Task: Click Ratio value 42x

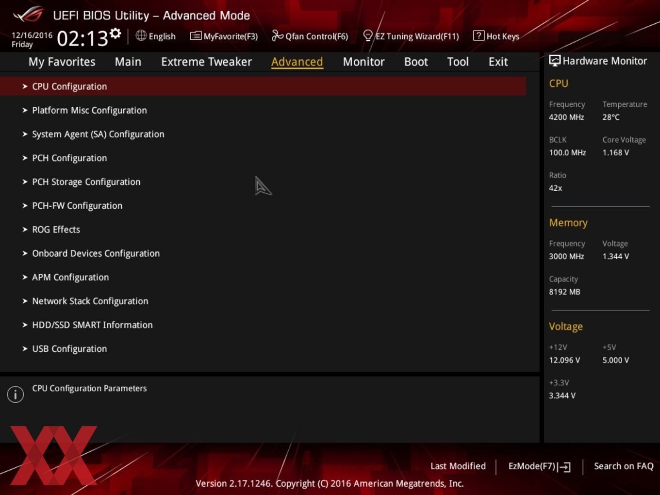Action: tap(556, 188)
